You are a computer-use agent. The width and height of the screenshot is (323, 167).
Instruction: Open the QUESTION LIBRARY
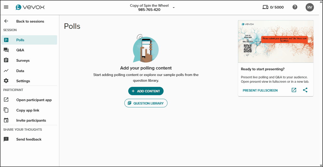tap(146, 103)
